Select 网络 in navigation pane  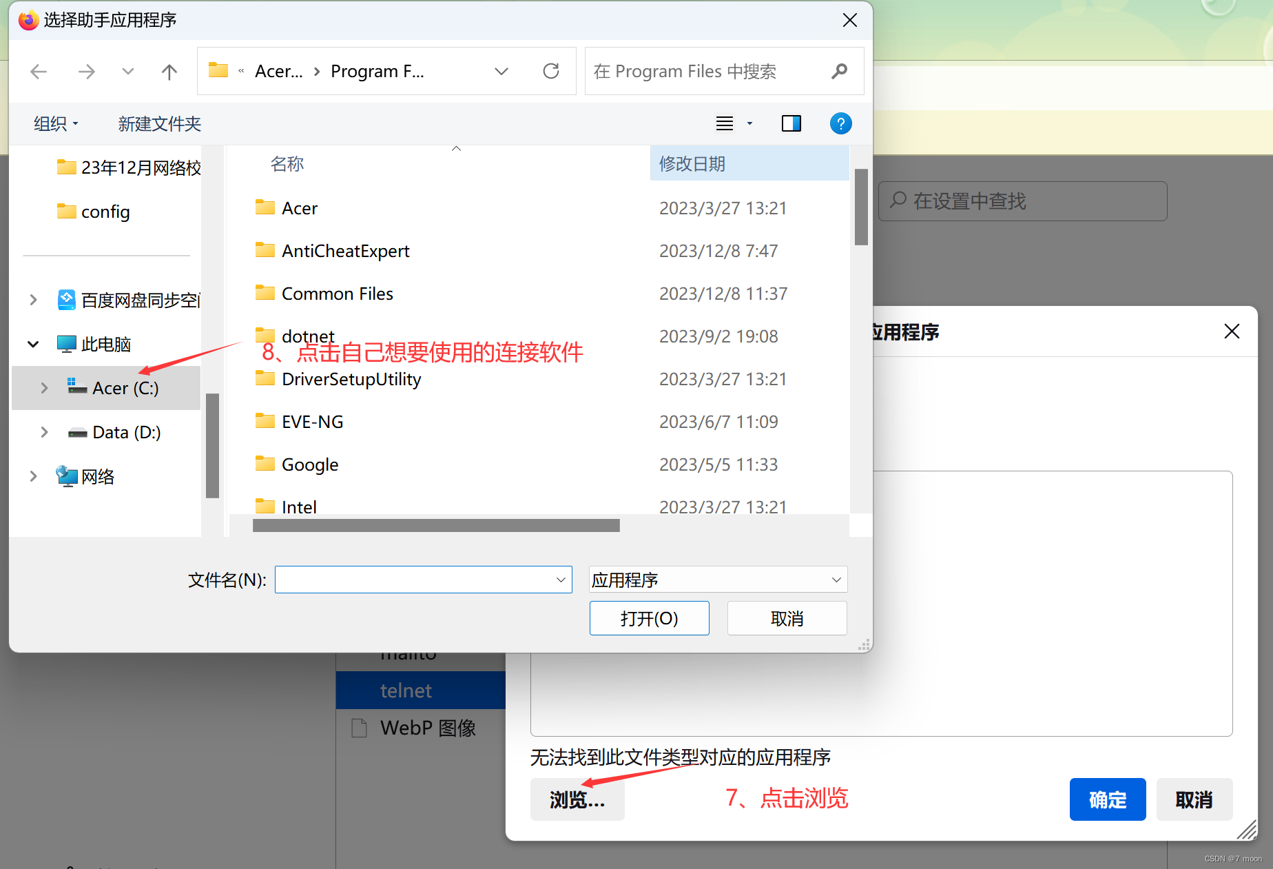point(85,476)
